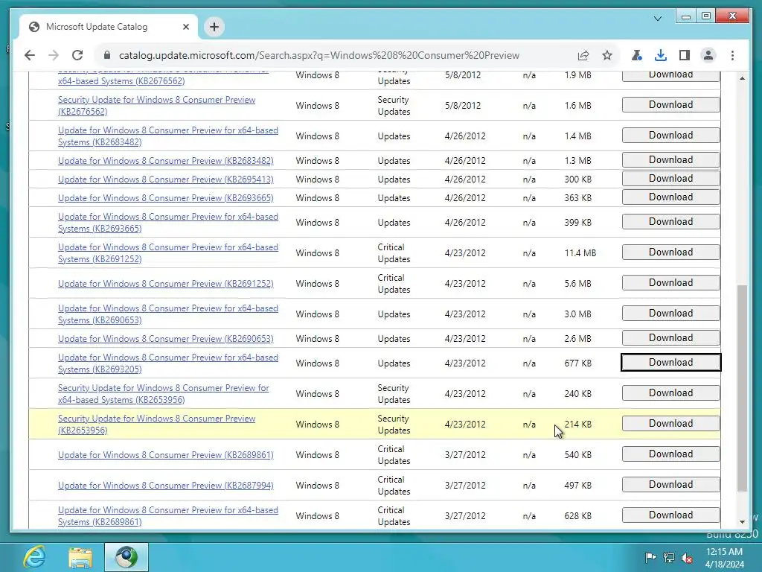This screenshot has height=572, width=762.
Task: Download the 677 KB KB2693205 update
Action: (x=670, y=363)
